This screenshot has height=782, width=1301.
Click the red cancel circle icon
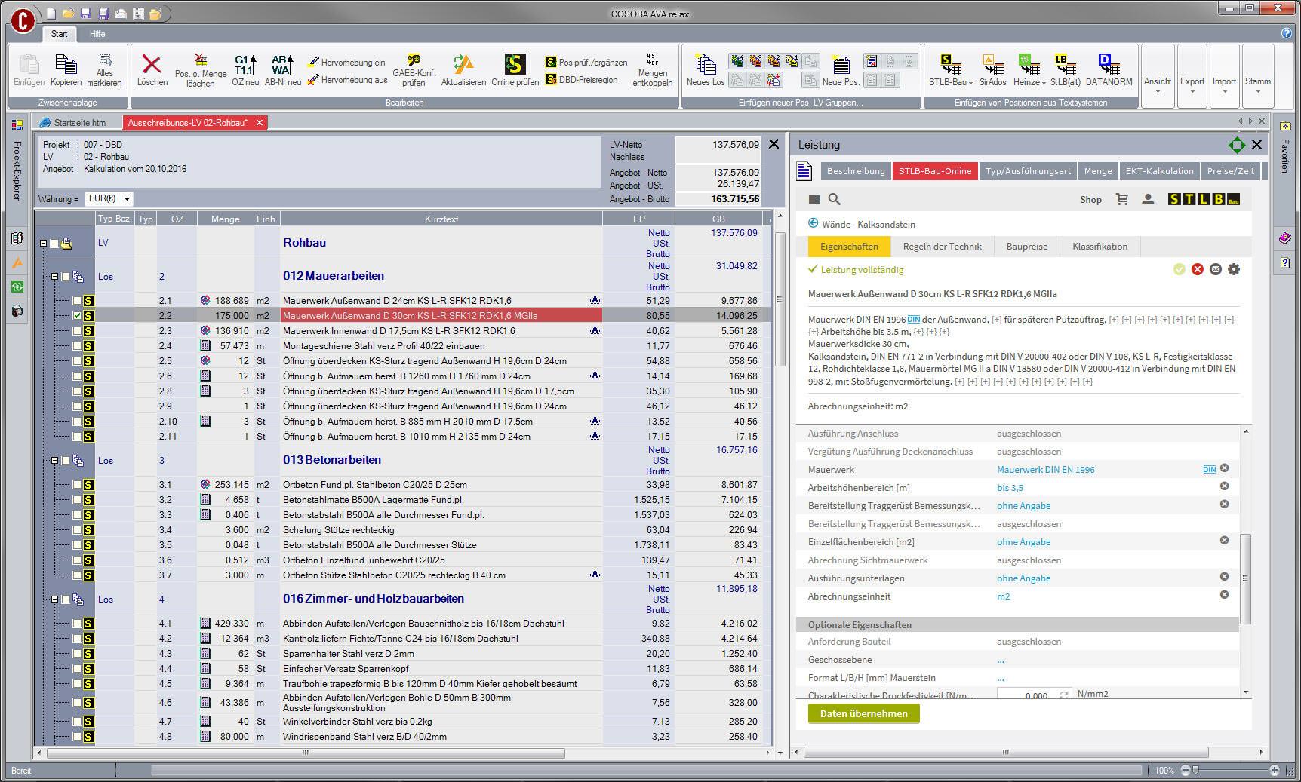click(x=1198, y=269)
